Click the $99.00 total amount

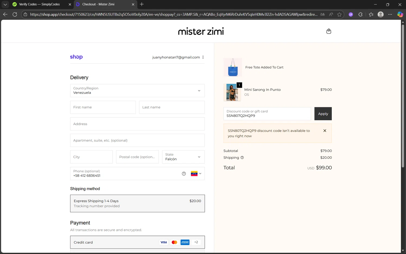pos(324,168)
